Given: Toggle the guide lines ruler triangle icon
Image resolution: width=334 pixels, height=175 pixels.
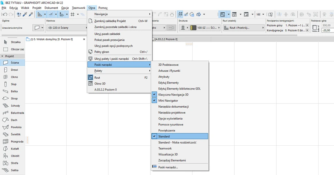Looking at the screenshot, I should click(x=40, y=14).
